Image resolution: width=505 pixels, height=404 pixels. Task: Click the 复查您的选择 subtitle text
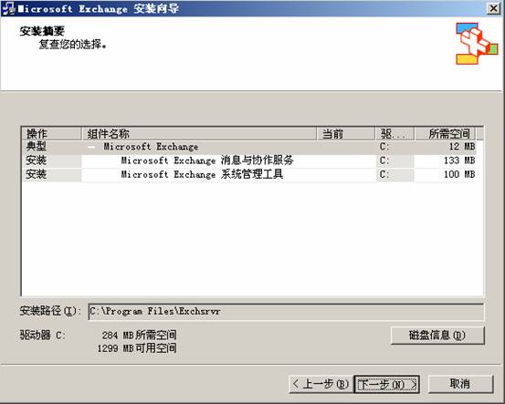point(73,45)
